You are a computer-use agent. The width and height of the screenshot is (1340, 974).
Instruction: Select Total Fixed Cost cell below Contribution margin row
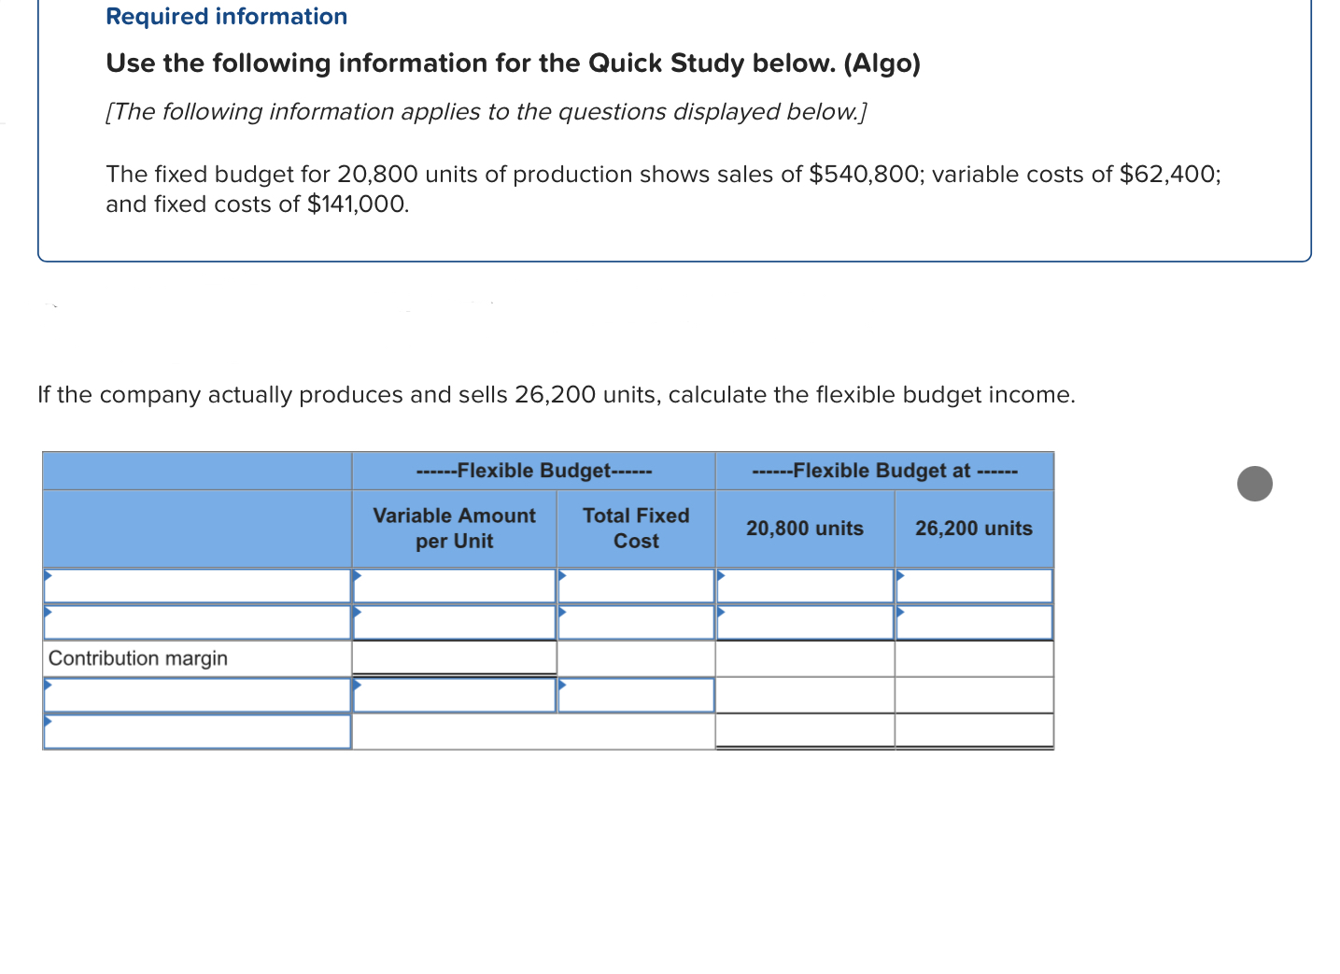tap(636, 695)
